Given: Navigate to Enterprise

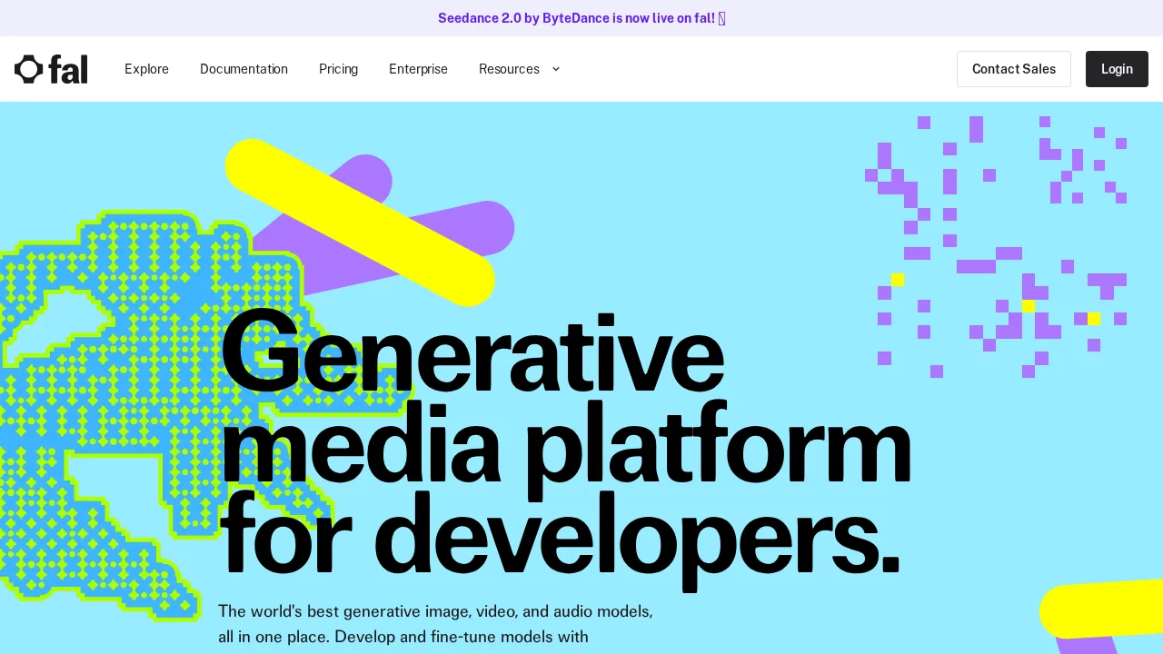Looking at the screenshot, I should (x=418, y=69).
